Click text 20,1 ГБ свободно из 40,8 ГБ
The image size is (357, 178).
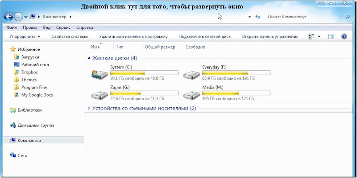(137, 78)
